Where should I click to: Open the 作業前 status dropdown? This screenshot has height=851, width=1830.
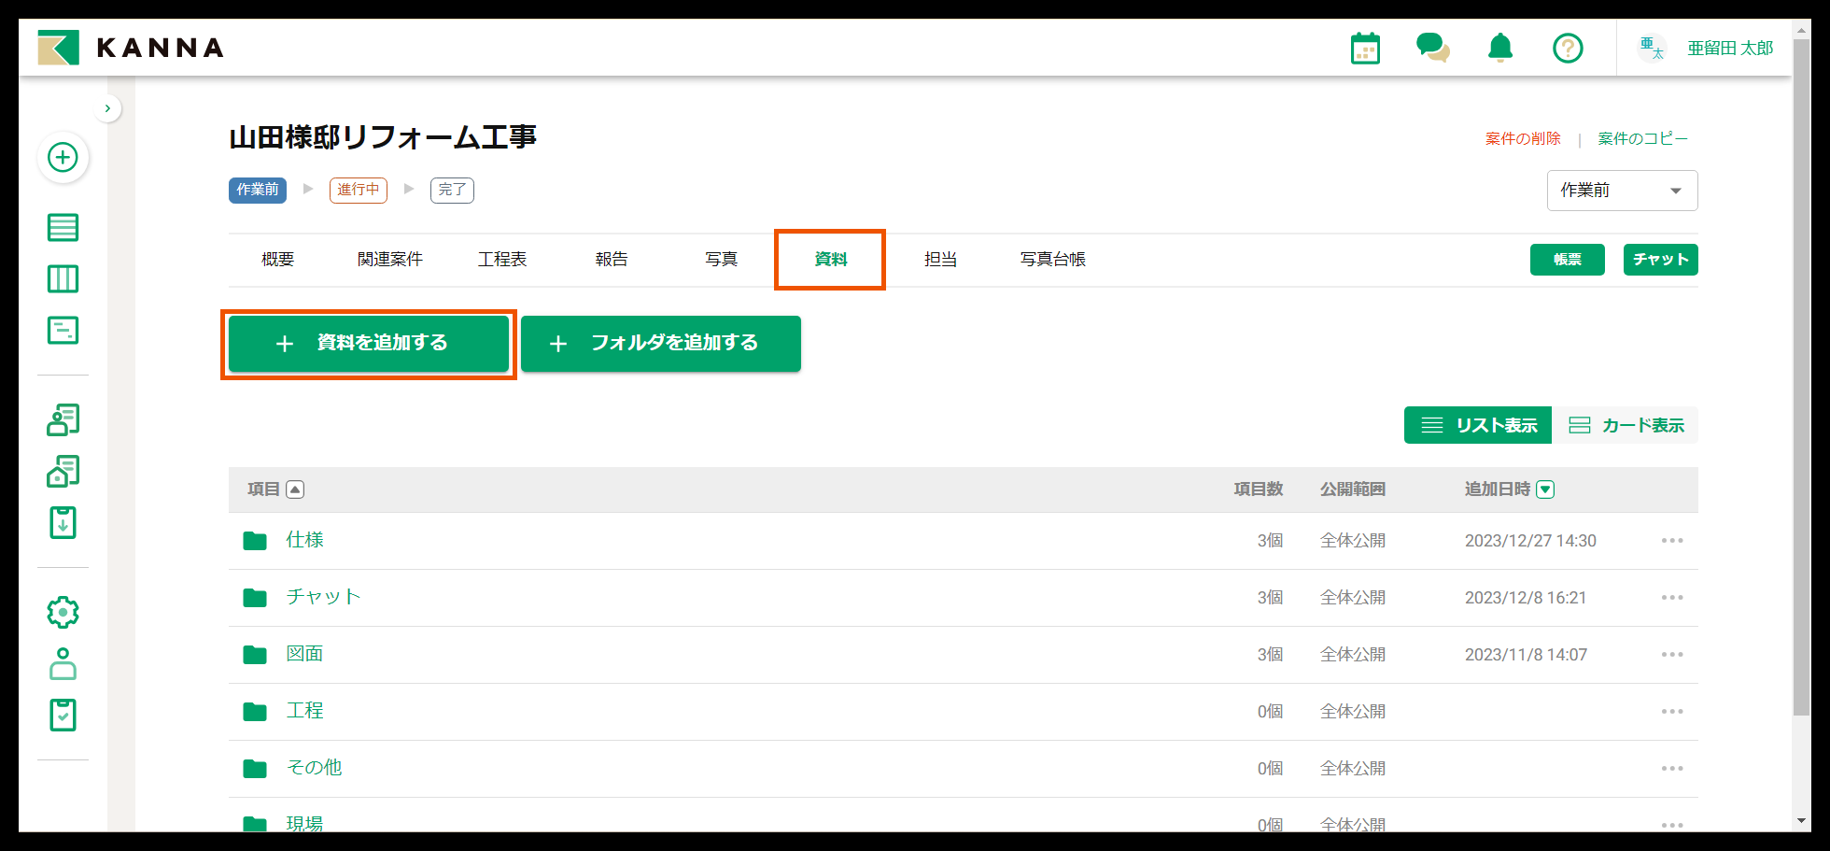click(1622, 191)
